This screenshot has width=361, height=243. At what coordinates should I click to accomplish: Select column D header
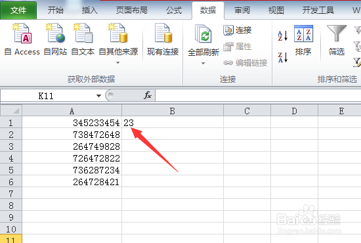(294, 111)
